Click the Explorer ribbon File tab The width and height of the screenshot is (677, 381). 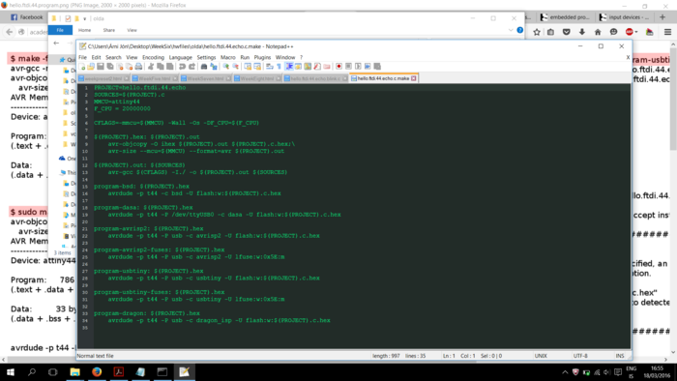(60, 30)
